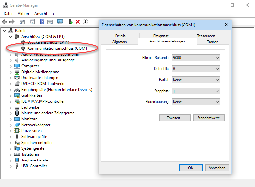The height and width of the screenshot is (187, 255).
Task: Select Kommunikationsanschluss (COM1) in the tree
Action: pos(58,48)
